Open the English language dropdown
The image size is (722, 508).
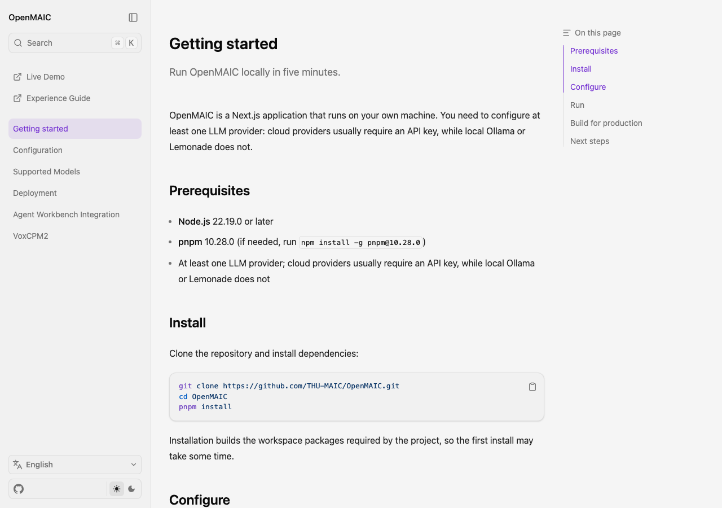(75, 465)
